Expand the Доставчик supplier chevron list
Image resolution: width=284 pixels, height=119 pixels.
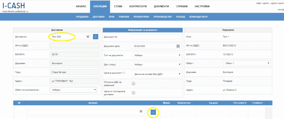(x=88, y=36)
